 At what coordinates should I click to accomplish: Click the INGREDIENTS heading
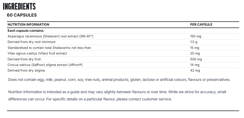(19, 6)
